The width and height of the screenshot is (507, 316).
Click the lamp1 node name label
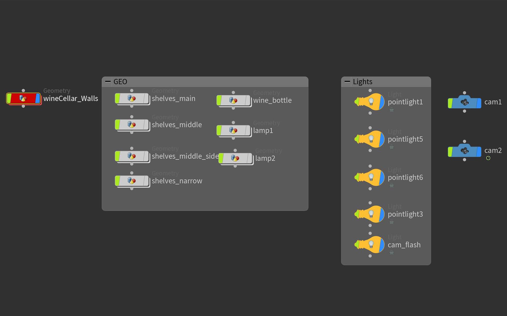pos(263,130)
